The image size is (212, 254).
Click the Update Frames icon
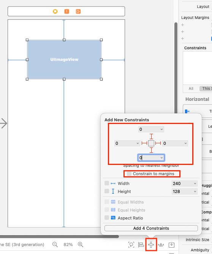pyautogui.click(x=131, y=245)
